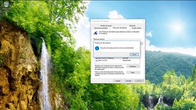This screenshot has height=110, width=196.
Task: Close the Propiedades del sistema window
Action: tap(143, 21)
